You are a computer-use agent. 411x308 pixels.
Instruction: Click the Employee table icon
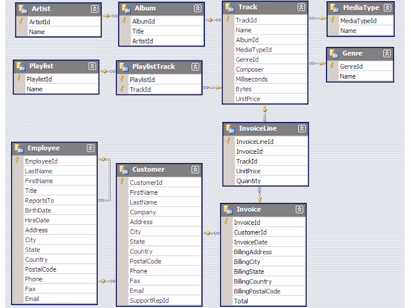pos(19,148)
